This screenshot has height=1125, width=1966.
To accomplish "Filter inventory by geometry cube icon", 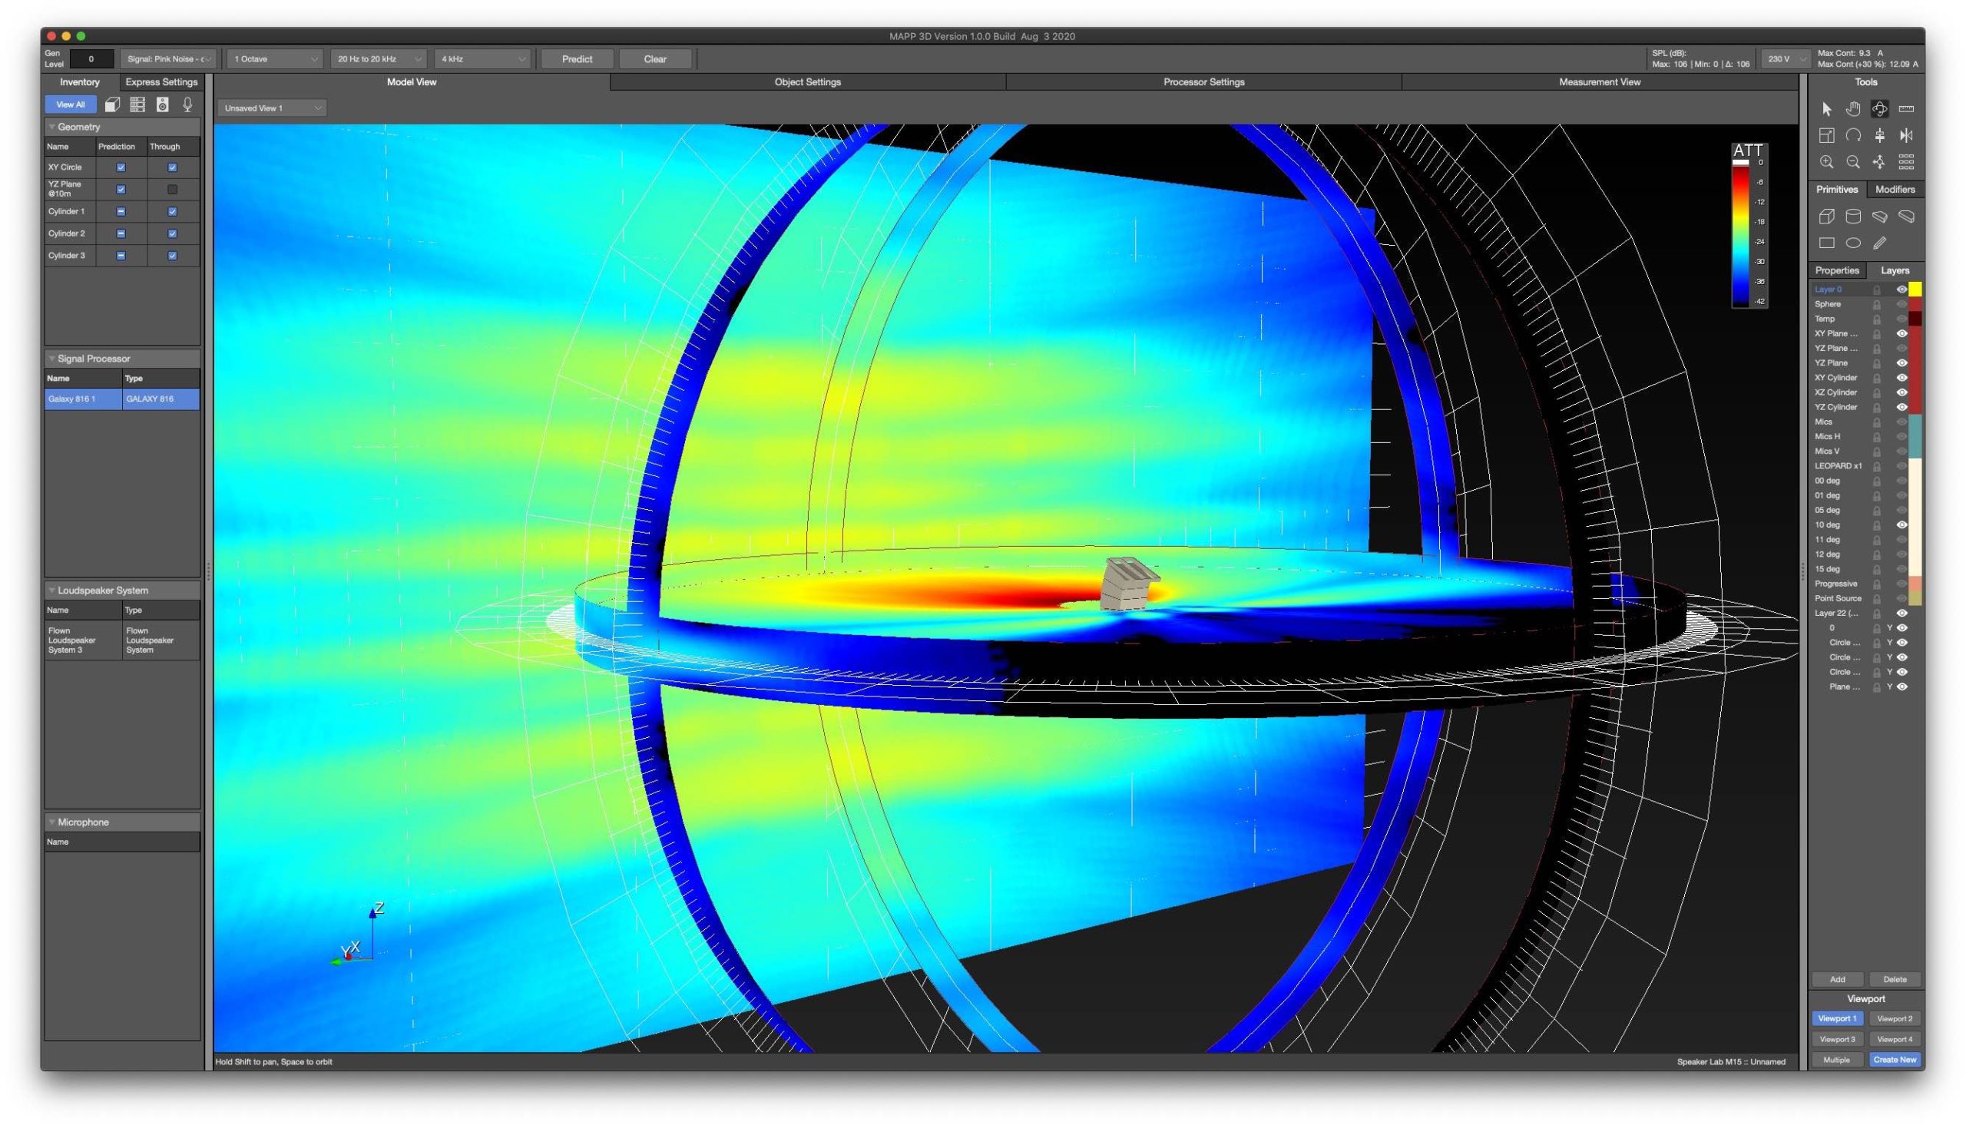I will [x=113, y=104].
